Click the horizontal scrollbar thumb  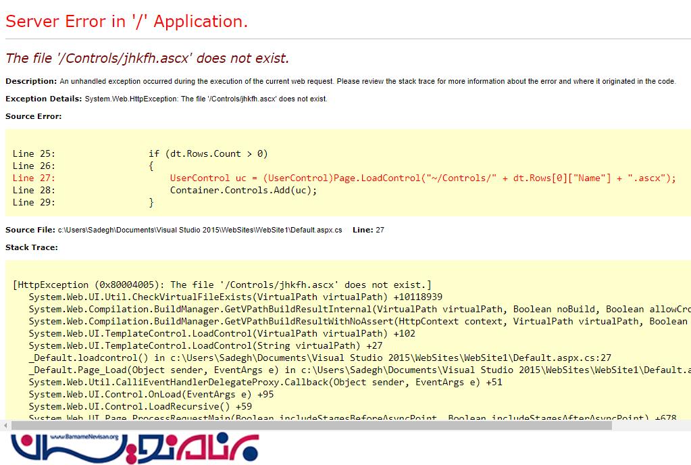click(x=311, y=426)
